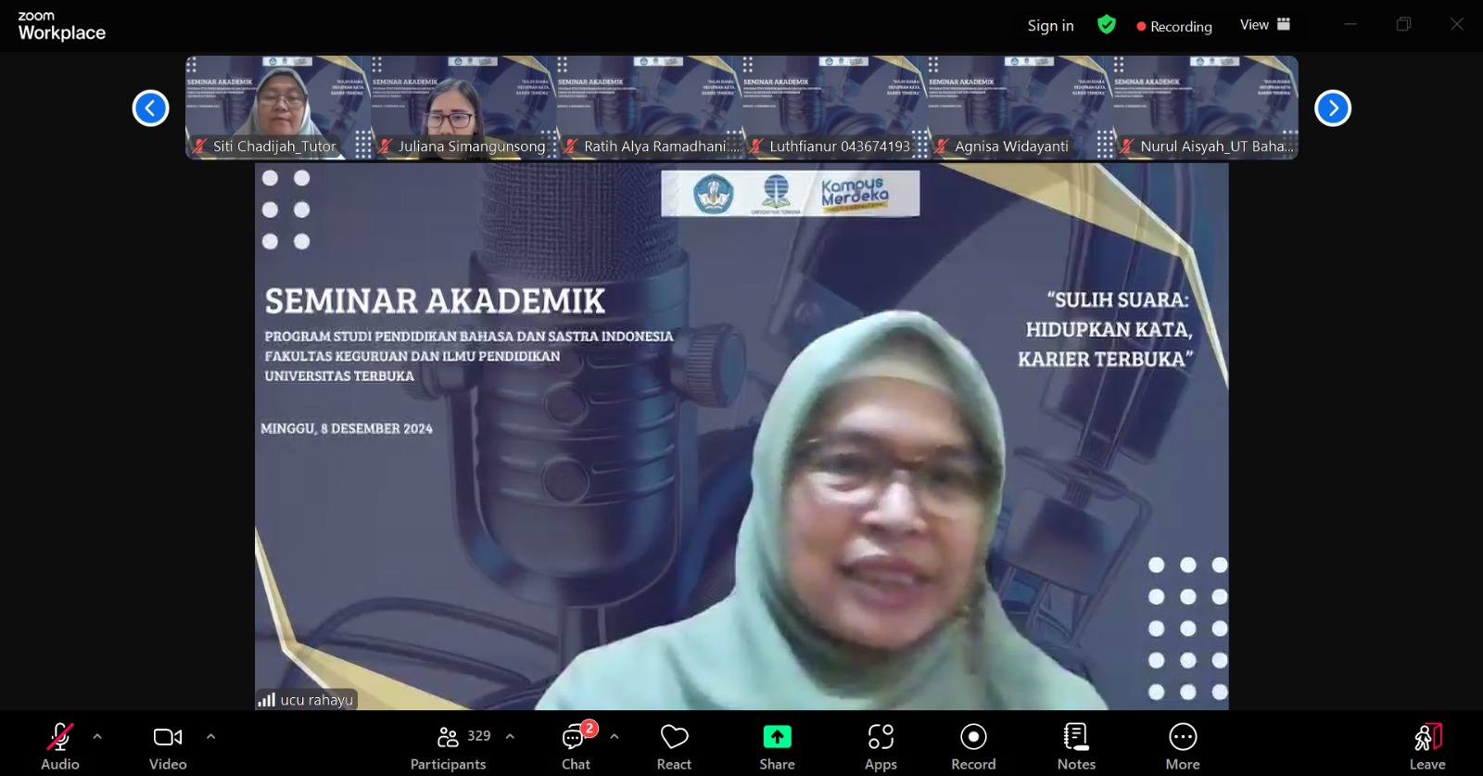Close the Zoom meeting window
This screenshot has height=776, width=1483.
coord(1457,24)
